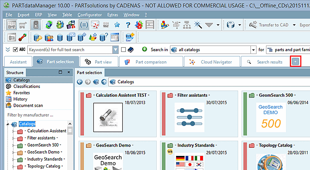Click the colorful user group icon
The image size is (310, 170).
pos(139,25)
